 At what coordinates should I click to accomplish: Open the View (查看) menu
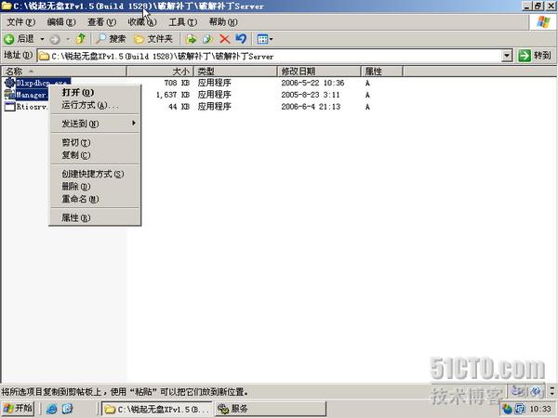click(101, 22)
